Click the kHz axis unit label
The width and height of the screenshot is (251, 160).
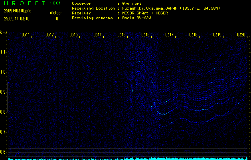click(x=4, y=32)
